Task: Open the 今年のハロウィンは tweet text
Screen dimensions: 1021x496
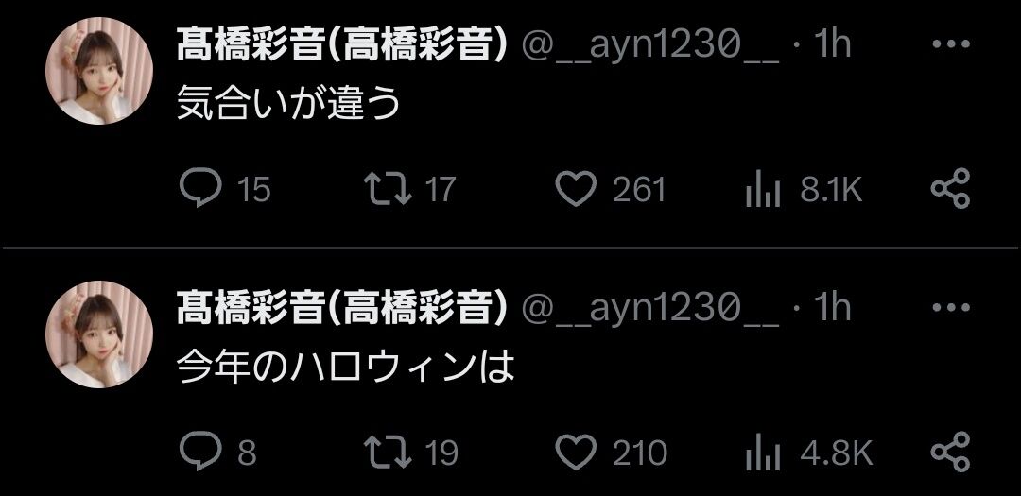Action: coord(346,368)
